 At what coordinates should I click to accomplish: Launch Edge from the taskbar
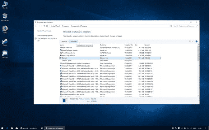7,128
